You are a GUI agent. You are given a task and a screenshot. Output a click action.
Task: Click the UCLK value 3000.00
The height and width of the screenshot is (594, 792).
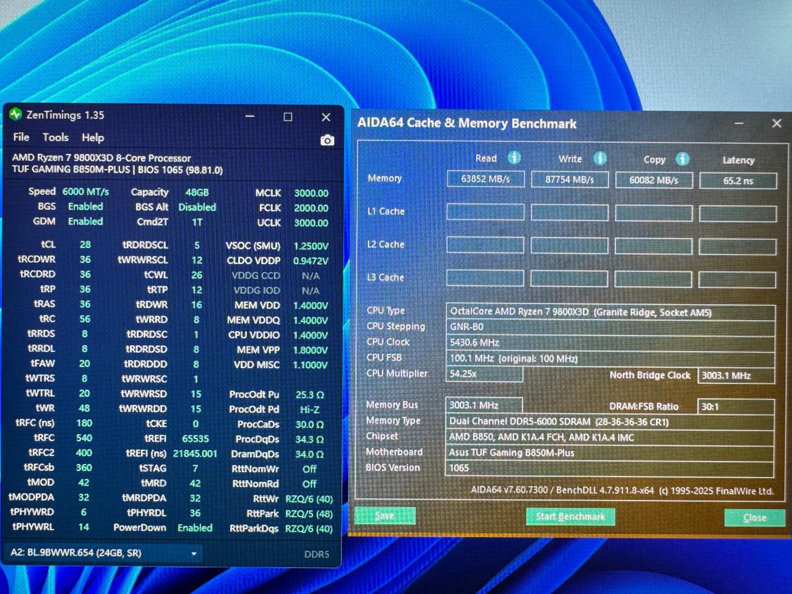(x=311, y=223)
